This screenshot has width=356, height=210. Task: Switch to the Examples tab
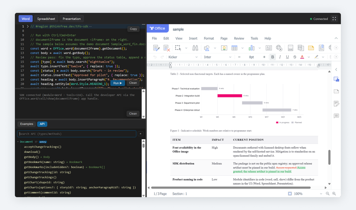click(27, 124)
